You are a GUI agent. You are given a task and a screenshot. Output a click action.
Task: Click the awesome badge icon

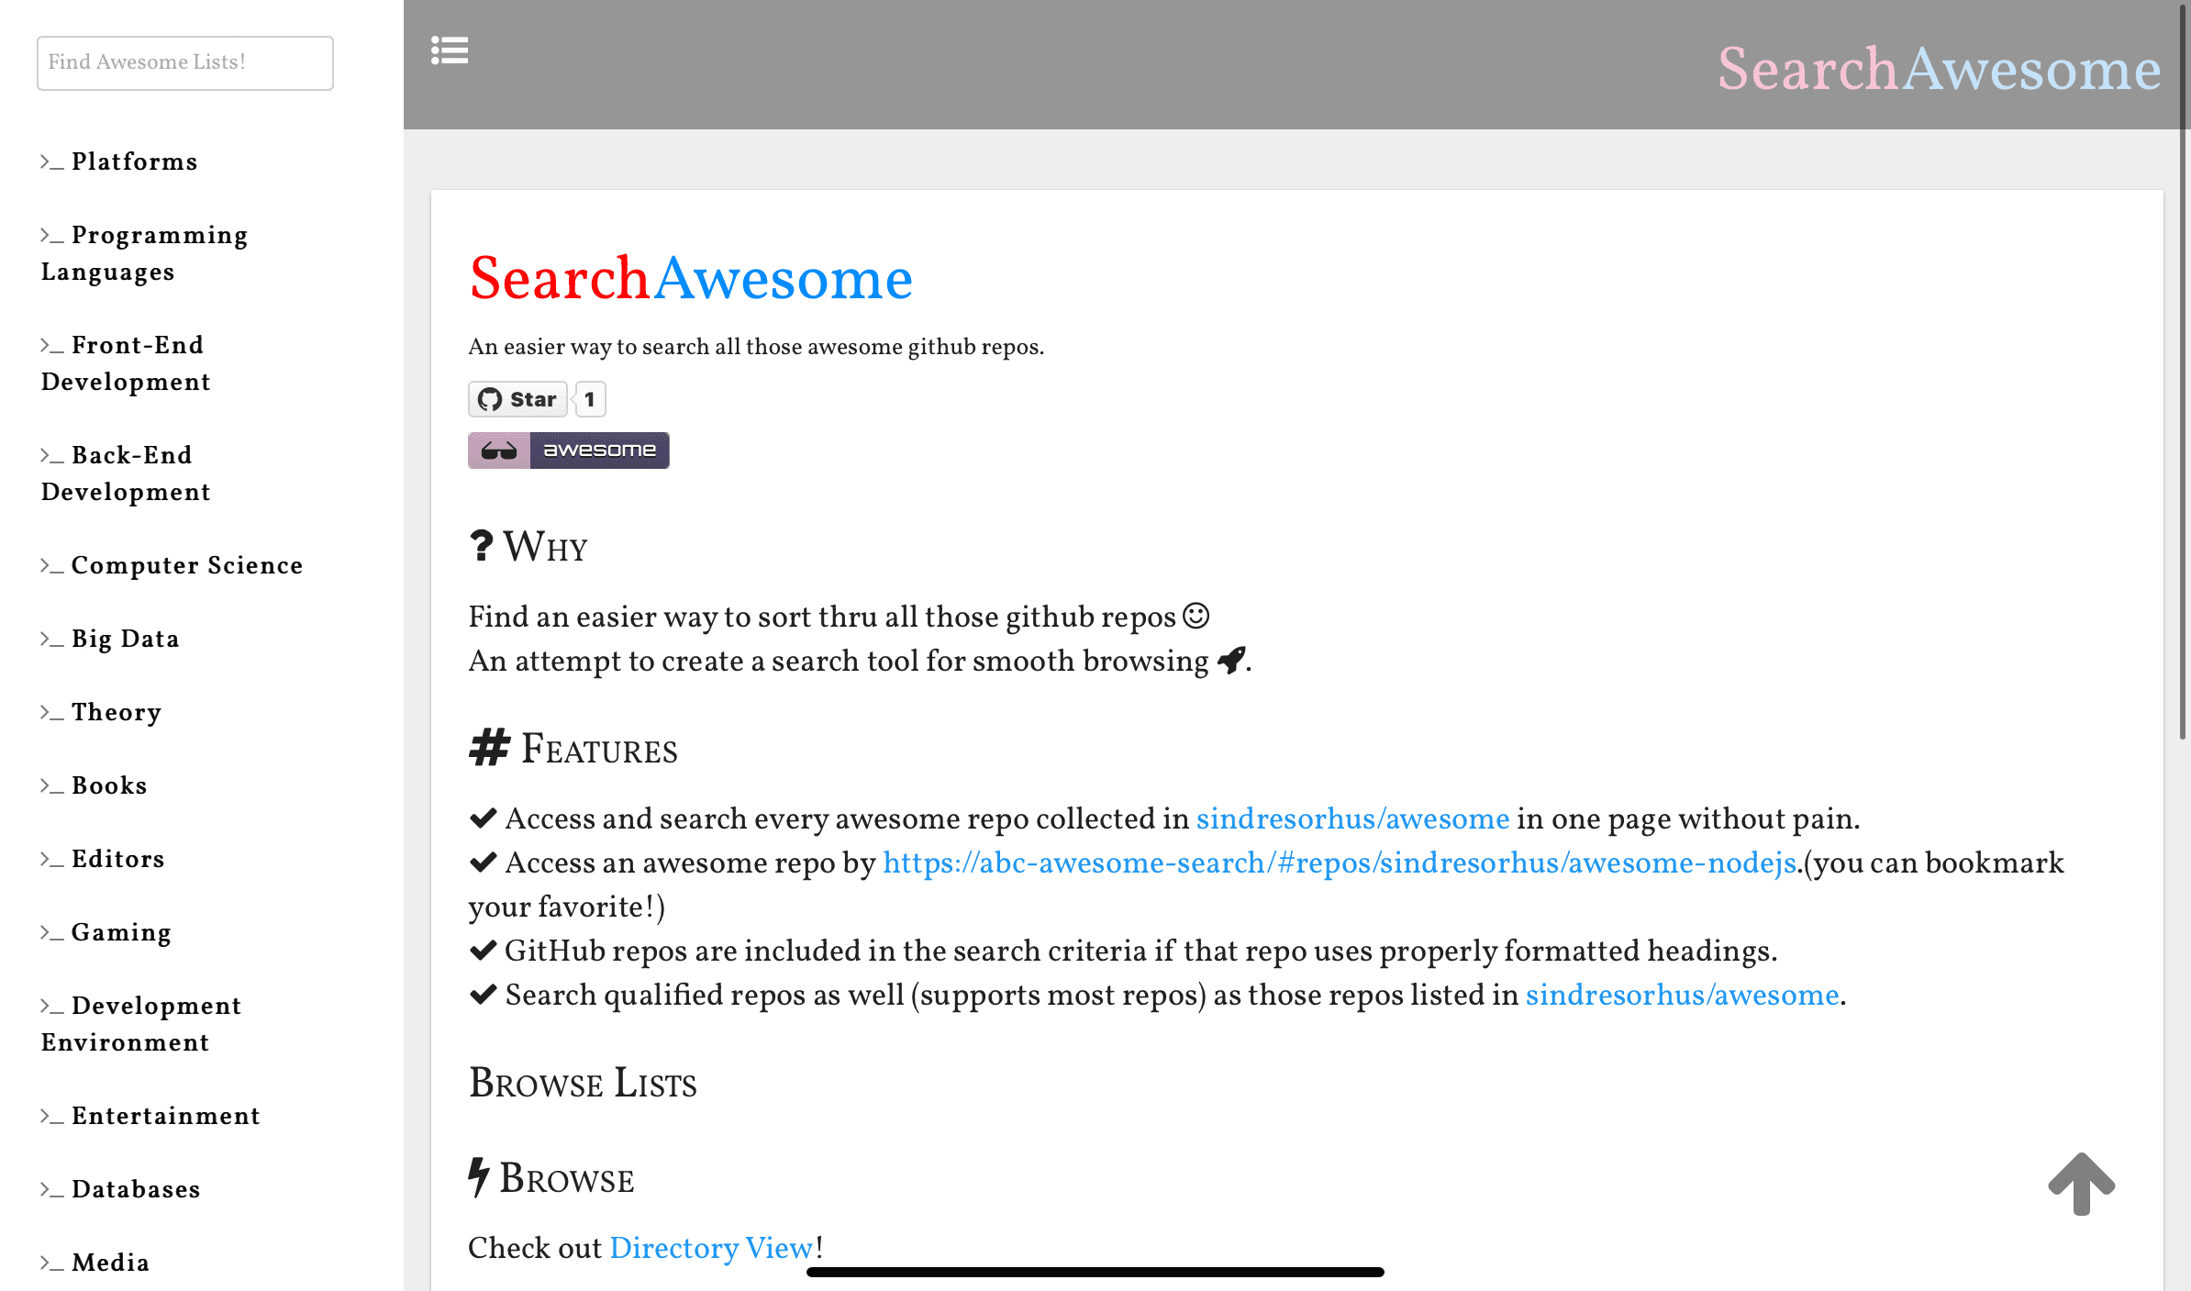click(569, 449)
